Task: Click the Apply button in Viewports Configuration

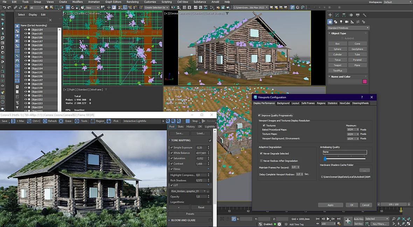Action: (x=330, y=205)
